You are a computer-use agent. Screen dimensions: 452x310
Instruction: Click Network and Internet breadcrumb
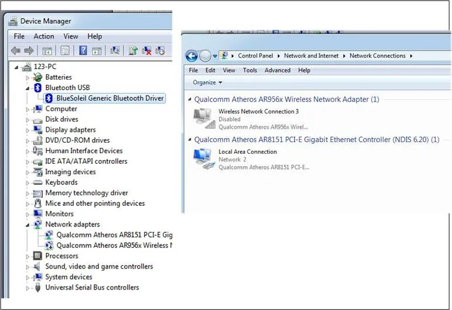(311, 56)
